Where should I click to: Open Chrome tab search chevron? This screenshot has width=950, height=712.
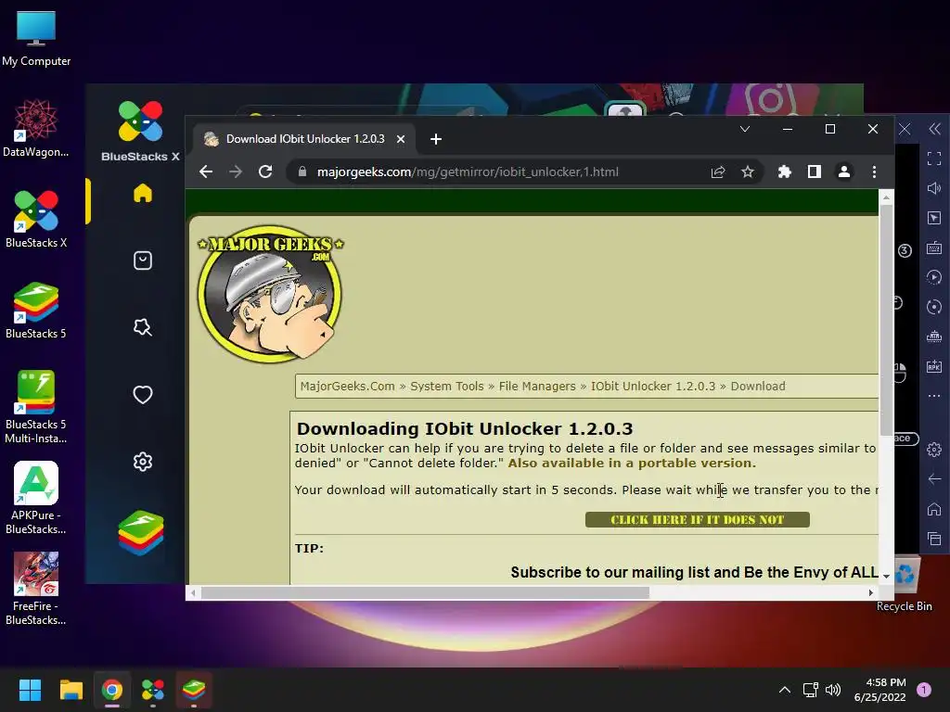[745, 129]
